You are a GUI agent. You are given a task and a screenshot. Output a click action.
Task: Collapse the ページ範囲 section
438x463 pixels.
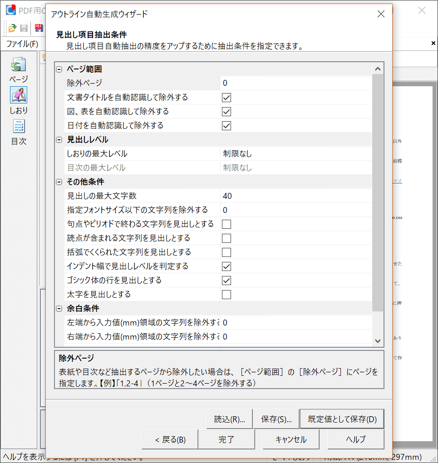59,69
